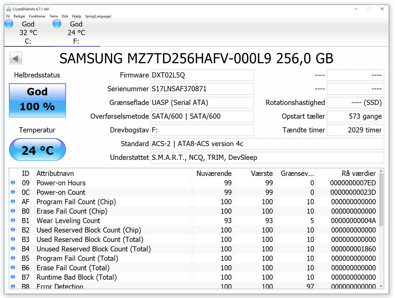Viewport: 395px width, 298px height.
Task: Click the Rotationshastighed value ---- (SSD)
Action: [x=356, y=103]
